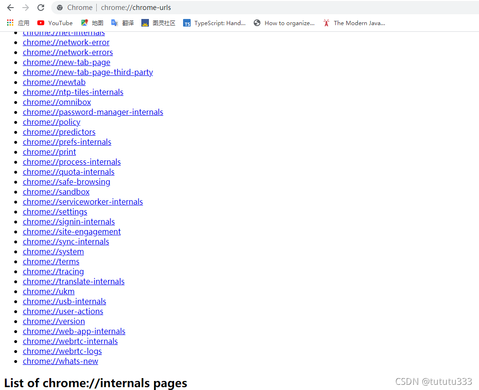Open the Google Maps 地图 bookmark
The image size is (479, 390).
tap(92, 23)
